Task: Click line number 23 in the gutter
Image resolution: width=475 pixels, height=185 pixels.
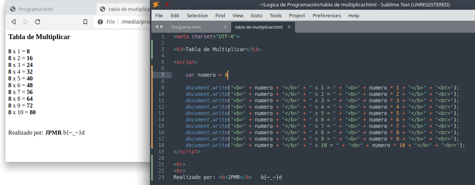Action: click(161, 177)
